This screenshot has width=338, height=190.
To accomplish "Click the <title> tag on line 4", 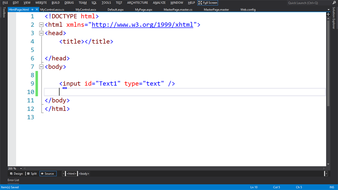I will point(72,41).
